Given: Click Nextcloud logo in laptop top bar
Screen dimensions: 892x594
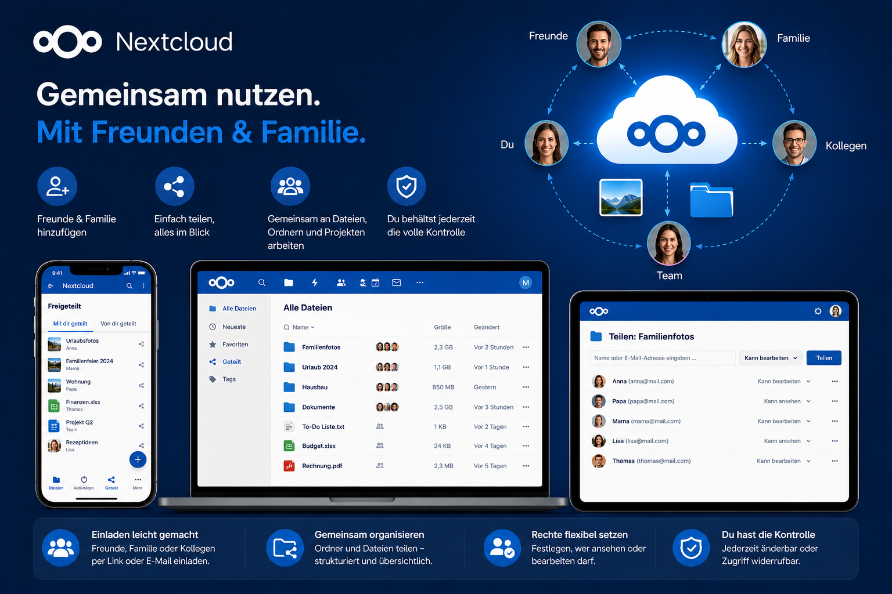Looking at the screenshot, I should [222, 282].
